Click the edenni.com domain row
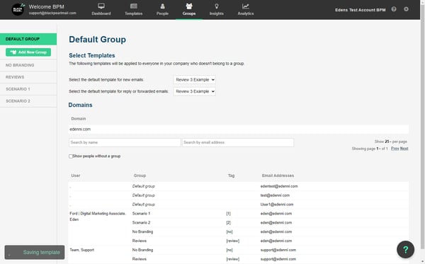This screenshot has height=264, width=425. point(239,129)
